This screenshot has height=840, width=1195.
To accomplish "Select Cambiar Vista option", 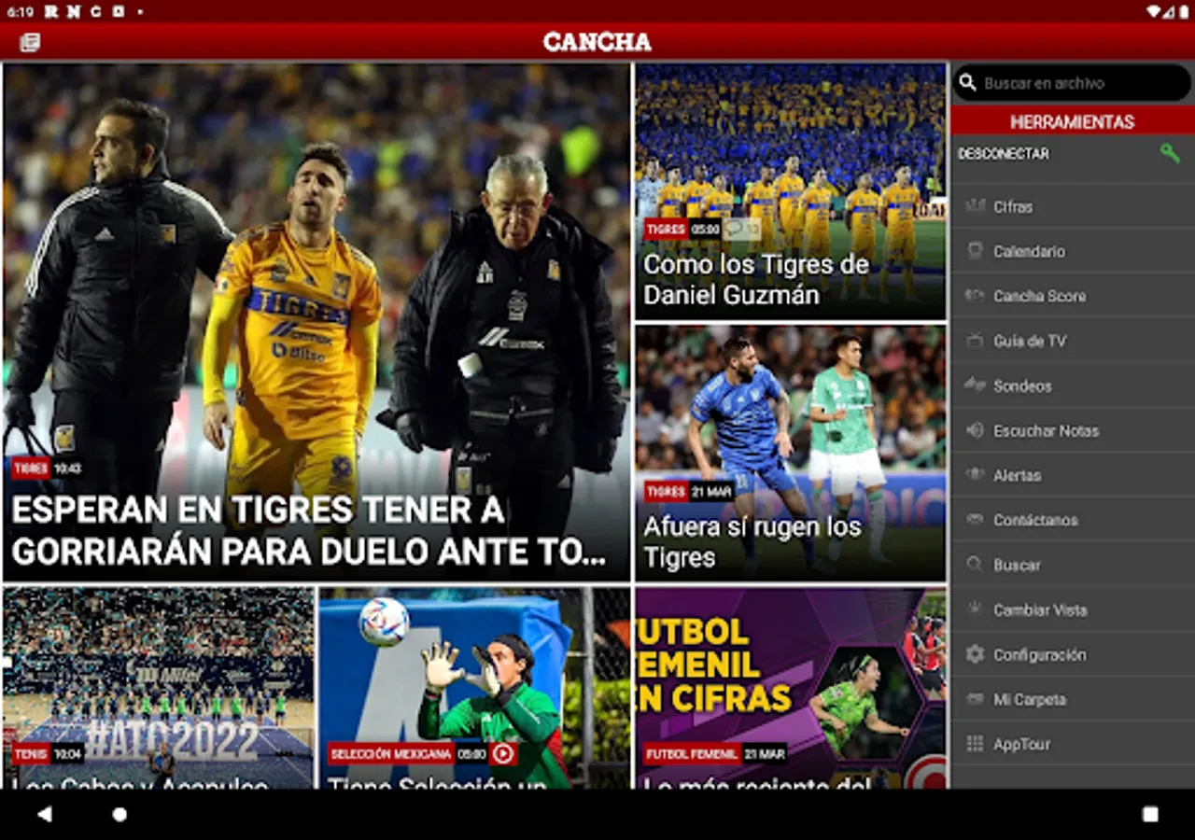I will pyautogui.click(x=1073, y=609).
